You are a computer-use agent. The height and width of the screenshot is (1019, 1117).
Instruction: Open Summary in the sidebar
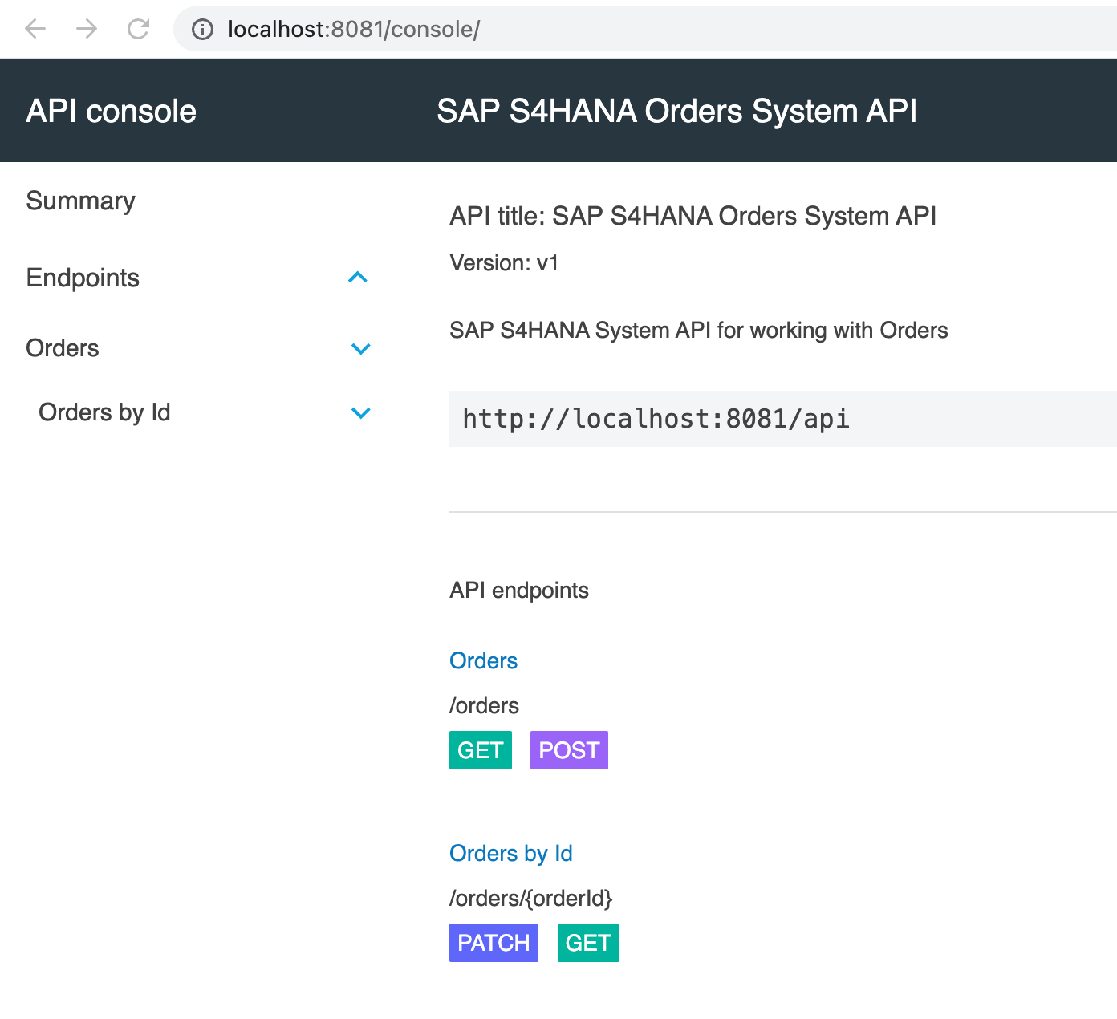click(x=80, y=201)
